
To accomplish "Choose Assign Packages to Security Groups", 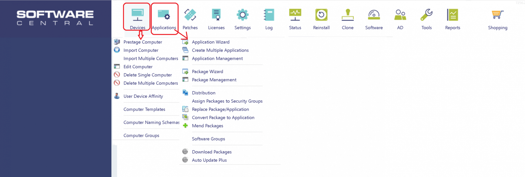I will (227, 101).
